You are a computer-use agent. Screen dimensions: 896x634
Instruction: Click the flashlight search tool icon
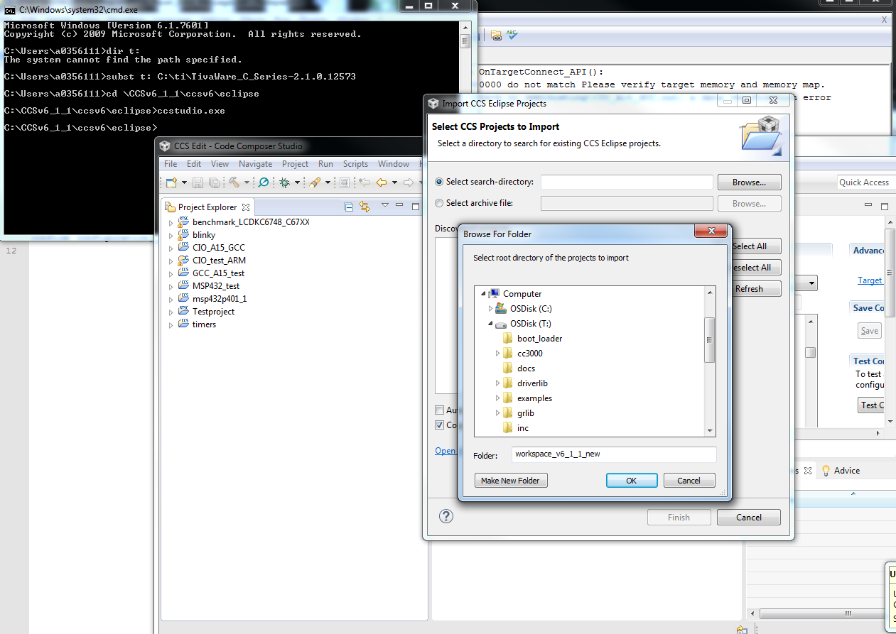pyautogui.click(x=315, y=182)
